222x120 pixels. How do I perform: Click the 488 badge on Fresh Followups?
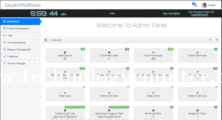171,49
